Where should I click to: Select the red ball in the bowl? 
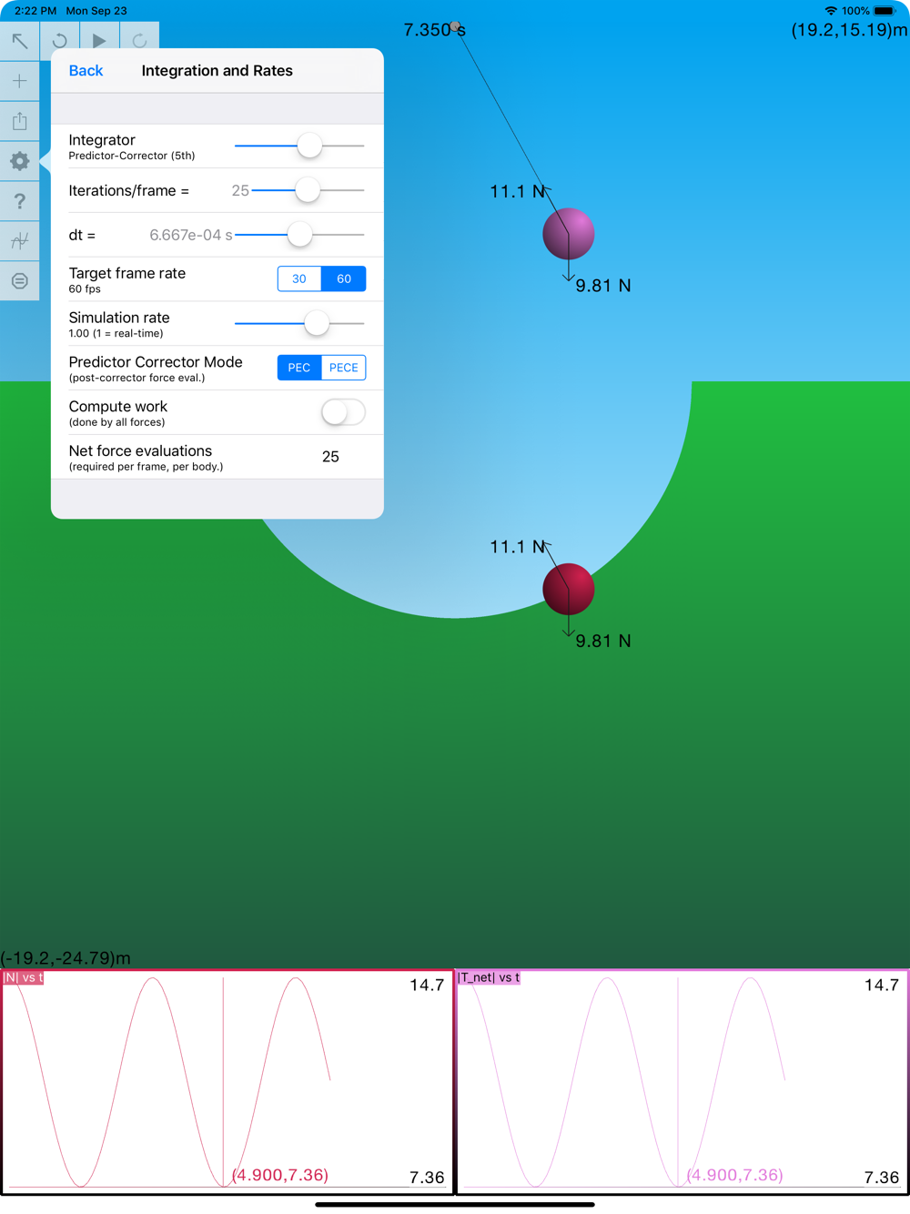[569, 589]
